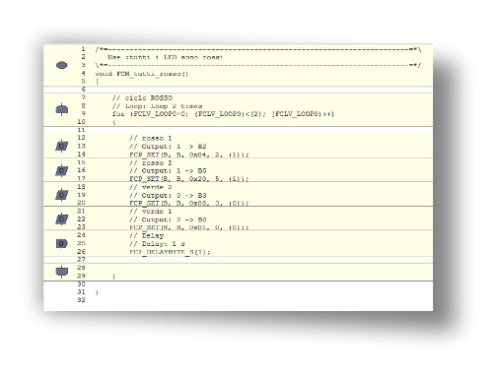Click the closing brace on line 31
This screenshot has height=373, width=497.
pos(97,292)
